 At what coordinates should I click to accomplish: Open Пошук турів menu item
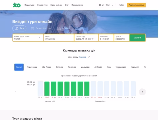coord(29,5)
